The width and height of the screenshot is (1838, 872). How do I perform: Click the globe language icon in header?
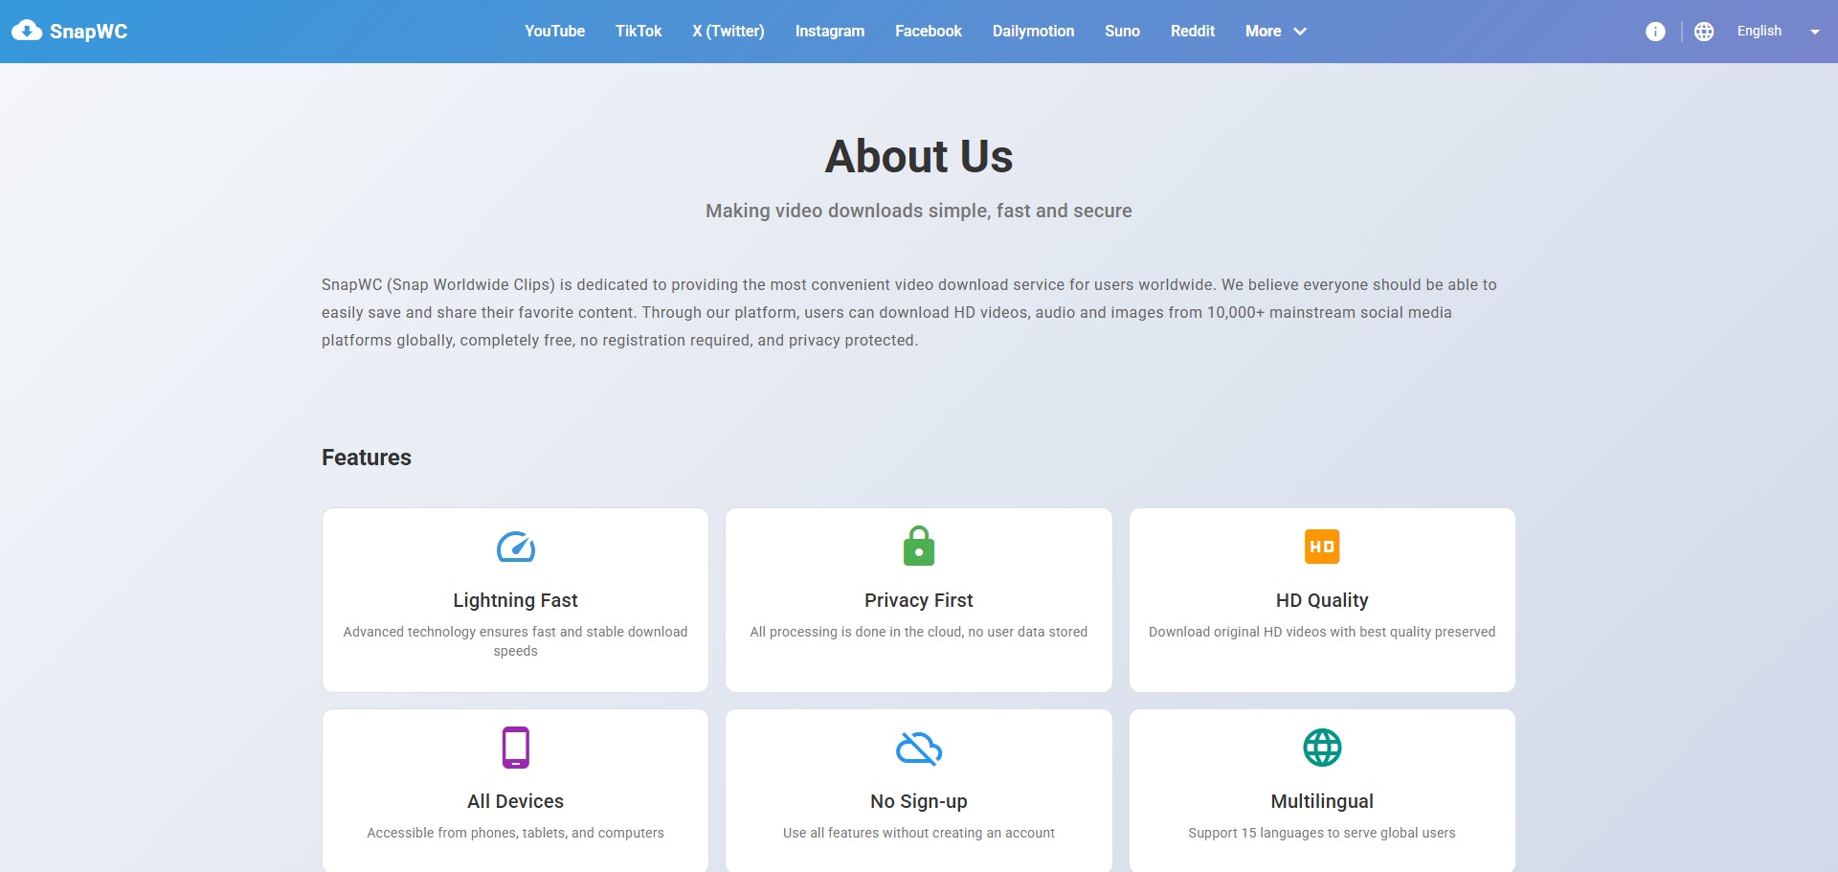pos(1704,32)
